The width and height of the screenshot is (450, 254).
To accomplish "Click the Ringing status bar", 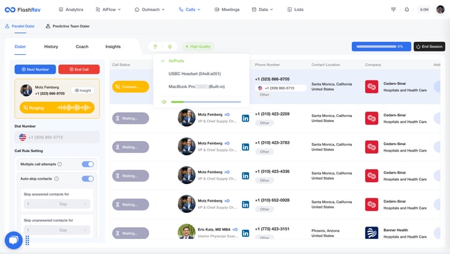I will [x=57, y=108].
